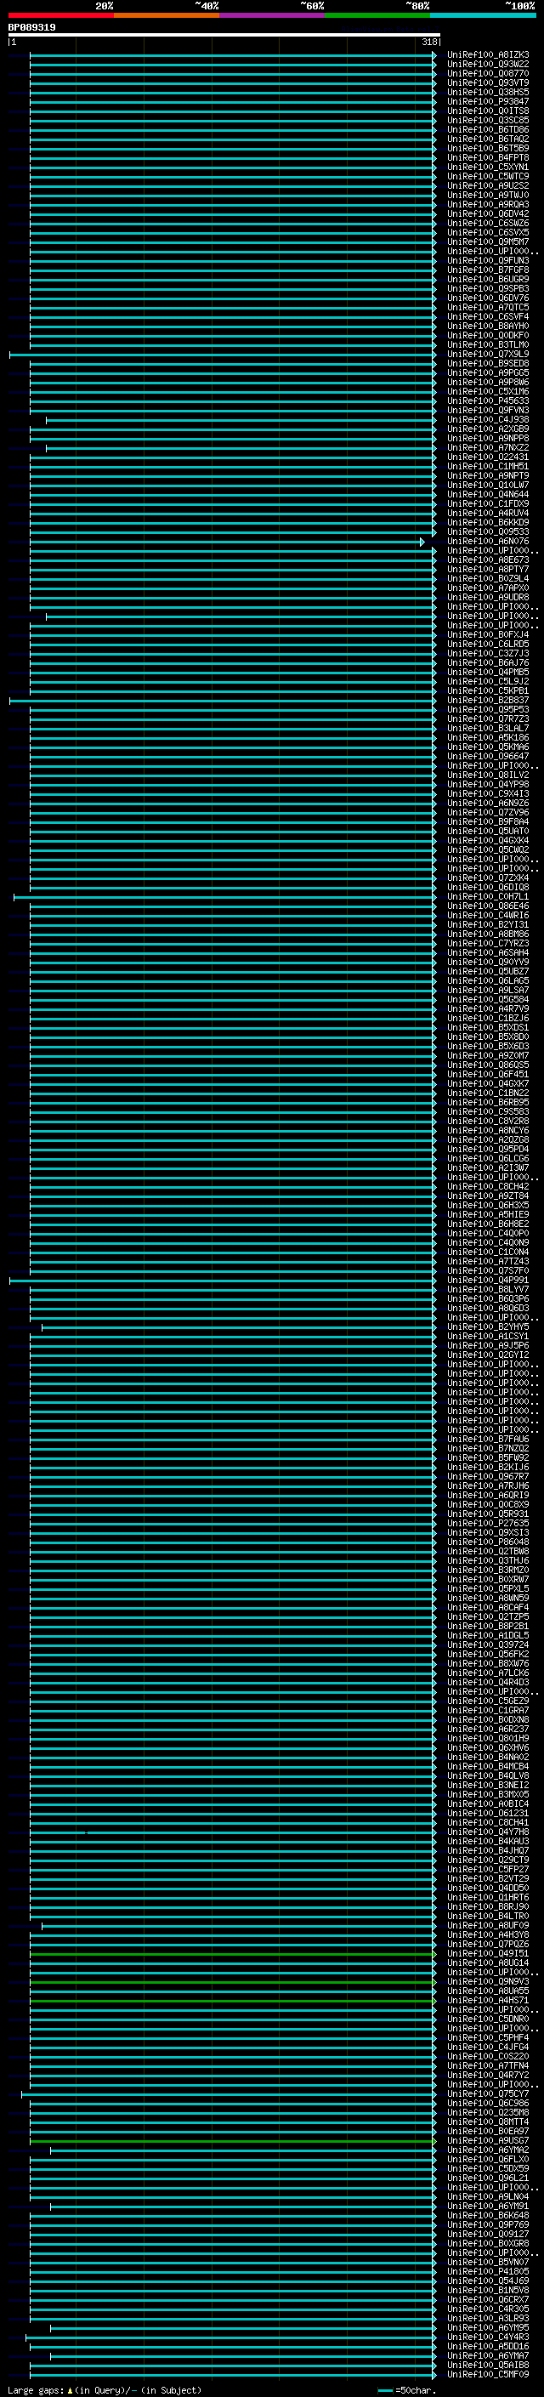Open hit UniRef100_Q967R7
Image resolution: width=544 pixels, height=2397 pixels.
click(488, 1477)
